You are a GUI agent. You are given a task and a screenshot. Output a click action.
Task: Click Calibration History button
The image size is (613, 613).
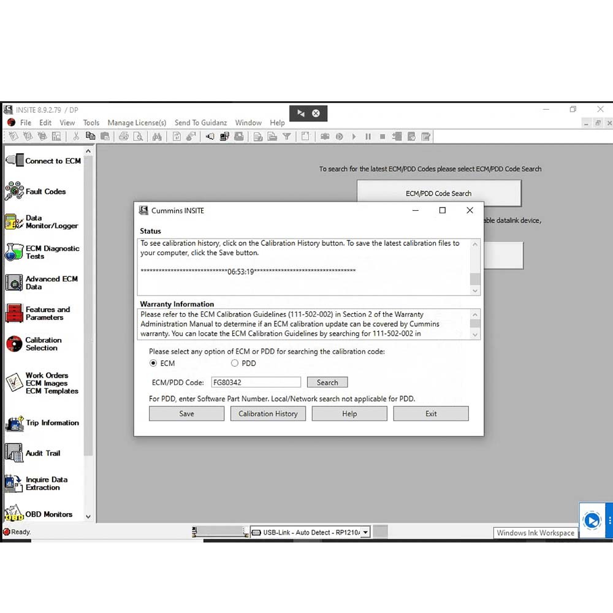(268, 414)
